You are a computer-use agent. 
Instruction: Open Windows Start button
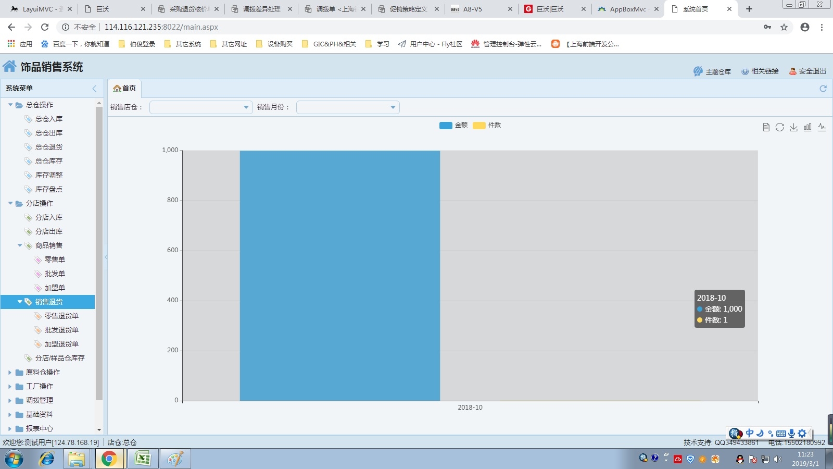14,459
